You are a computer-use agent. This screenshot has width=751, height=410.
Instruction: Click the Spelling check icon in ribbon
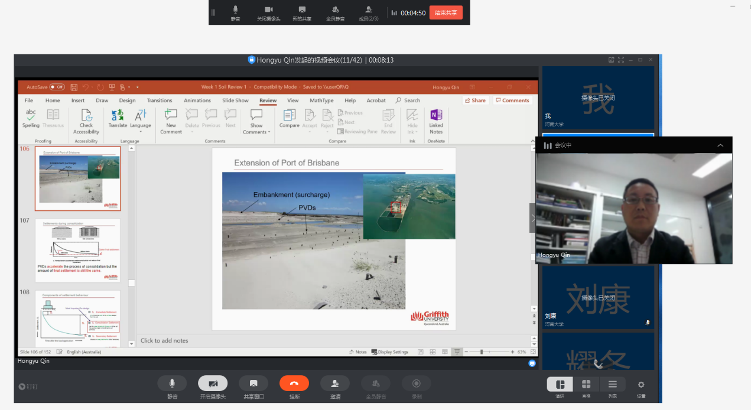point(31,118)
